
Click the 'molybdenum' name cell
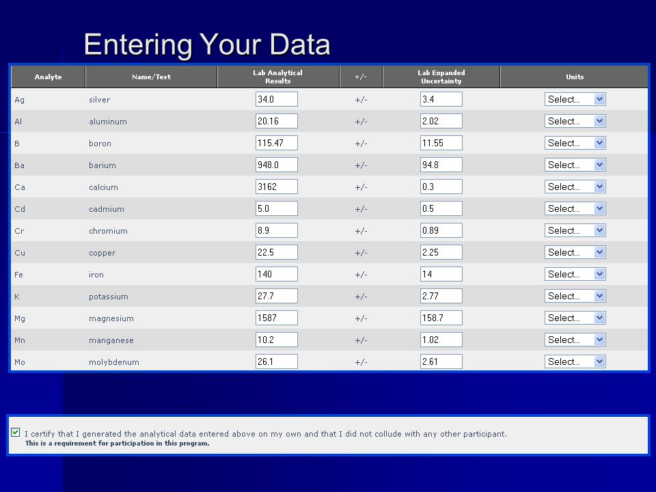pyautogui.click(x=114, y=362)
